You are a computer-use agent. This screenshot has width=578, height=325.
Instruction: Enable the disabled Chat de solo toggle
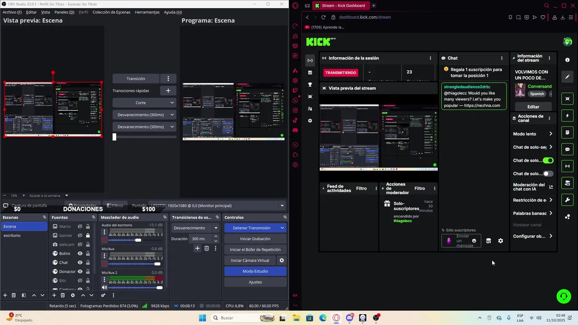tap(548, 174)
